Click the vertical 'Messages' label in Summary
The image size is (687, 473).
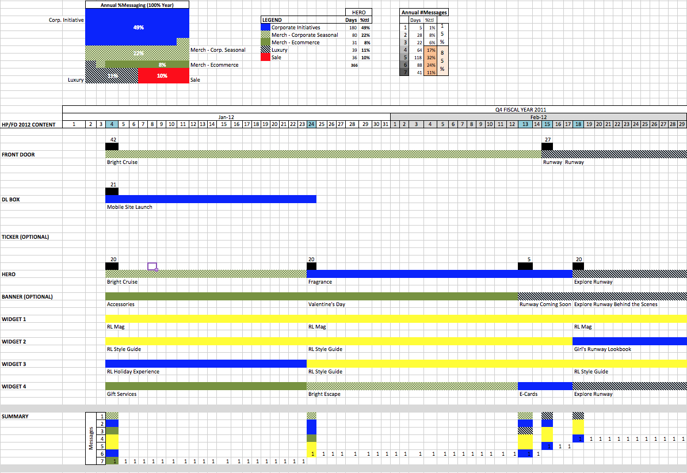pos(91,438)
